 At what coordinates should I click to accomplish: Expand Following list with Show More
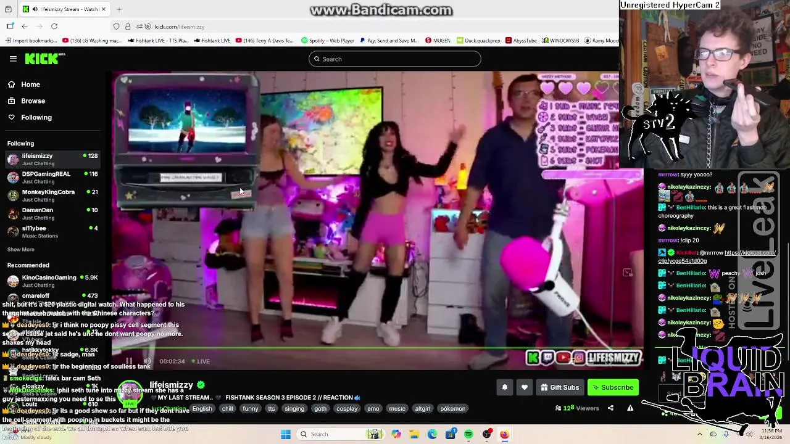click(21, 250)
